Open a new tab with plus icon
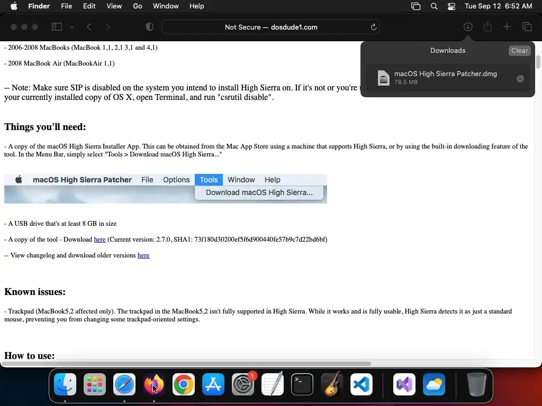 [507, 27]
